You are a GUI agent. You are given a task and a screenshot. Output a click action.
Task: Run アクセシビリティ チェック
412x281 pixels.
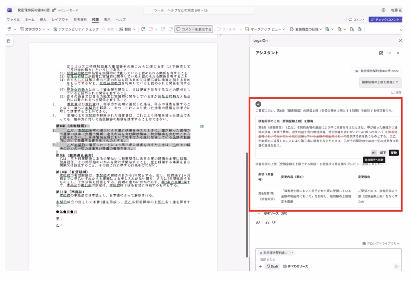click(x=76, y=29)
